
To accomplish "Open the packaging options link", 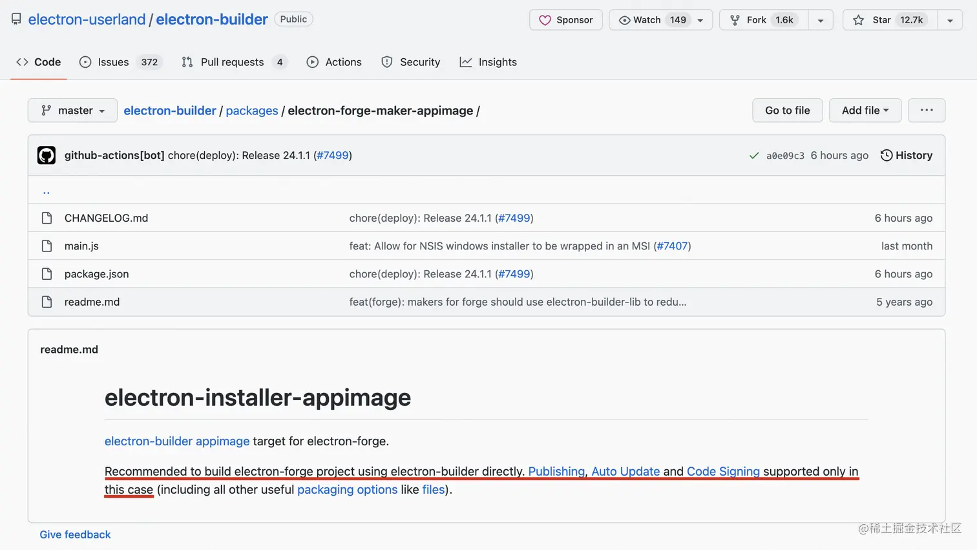I will (x=347, y=489).
